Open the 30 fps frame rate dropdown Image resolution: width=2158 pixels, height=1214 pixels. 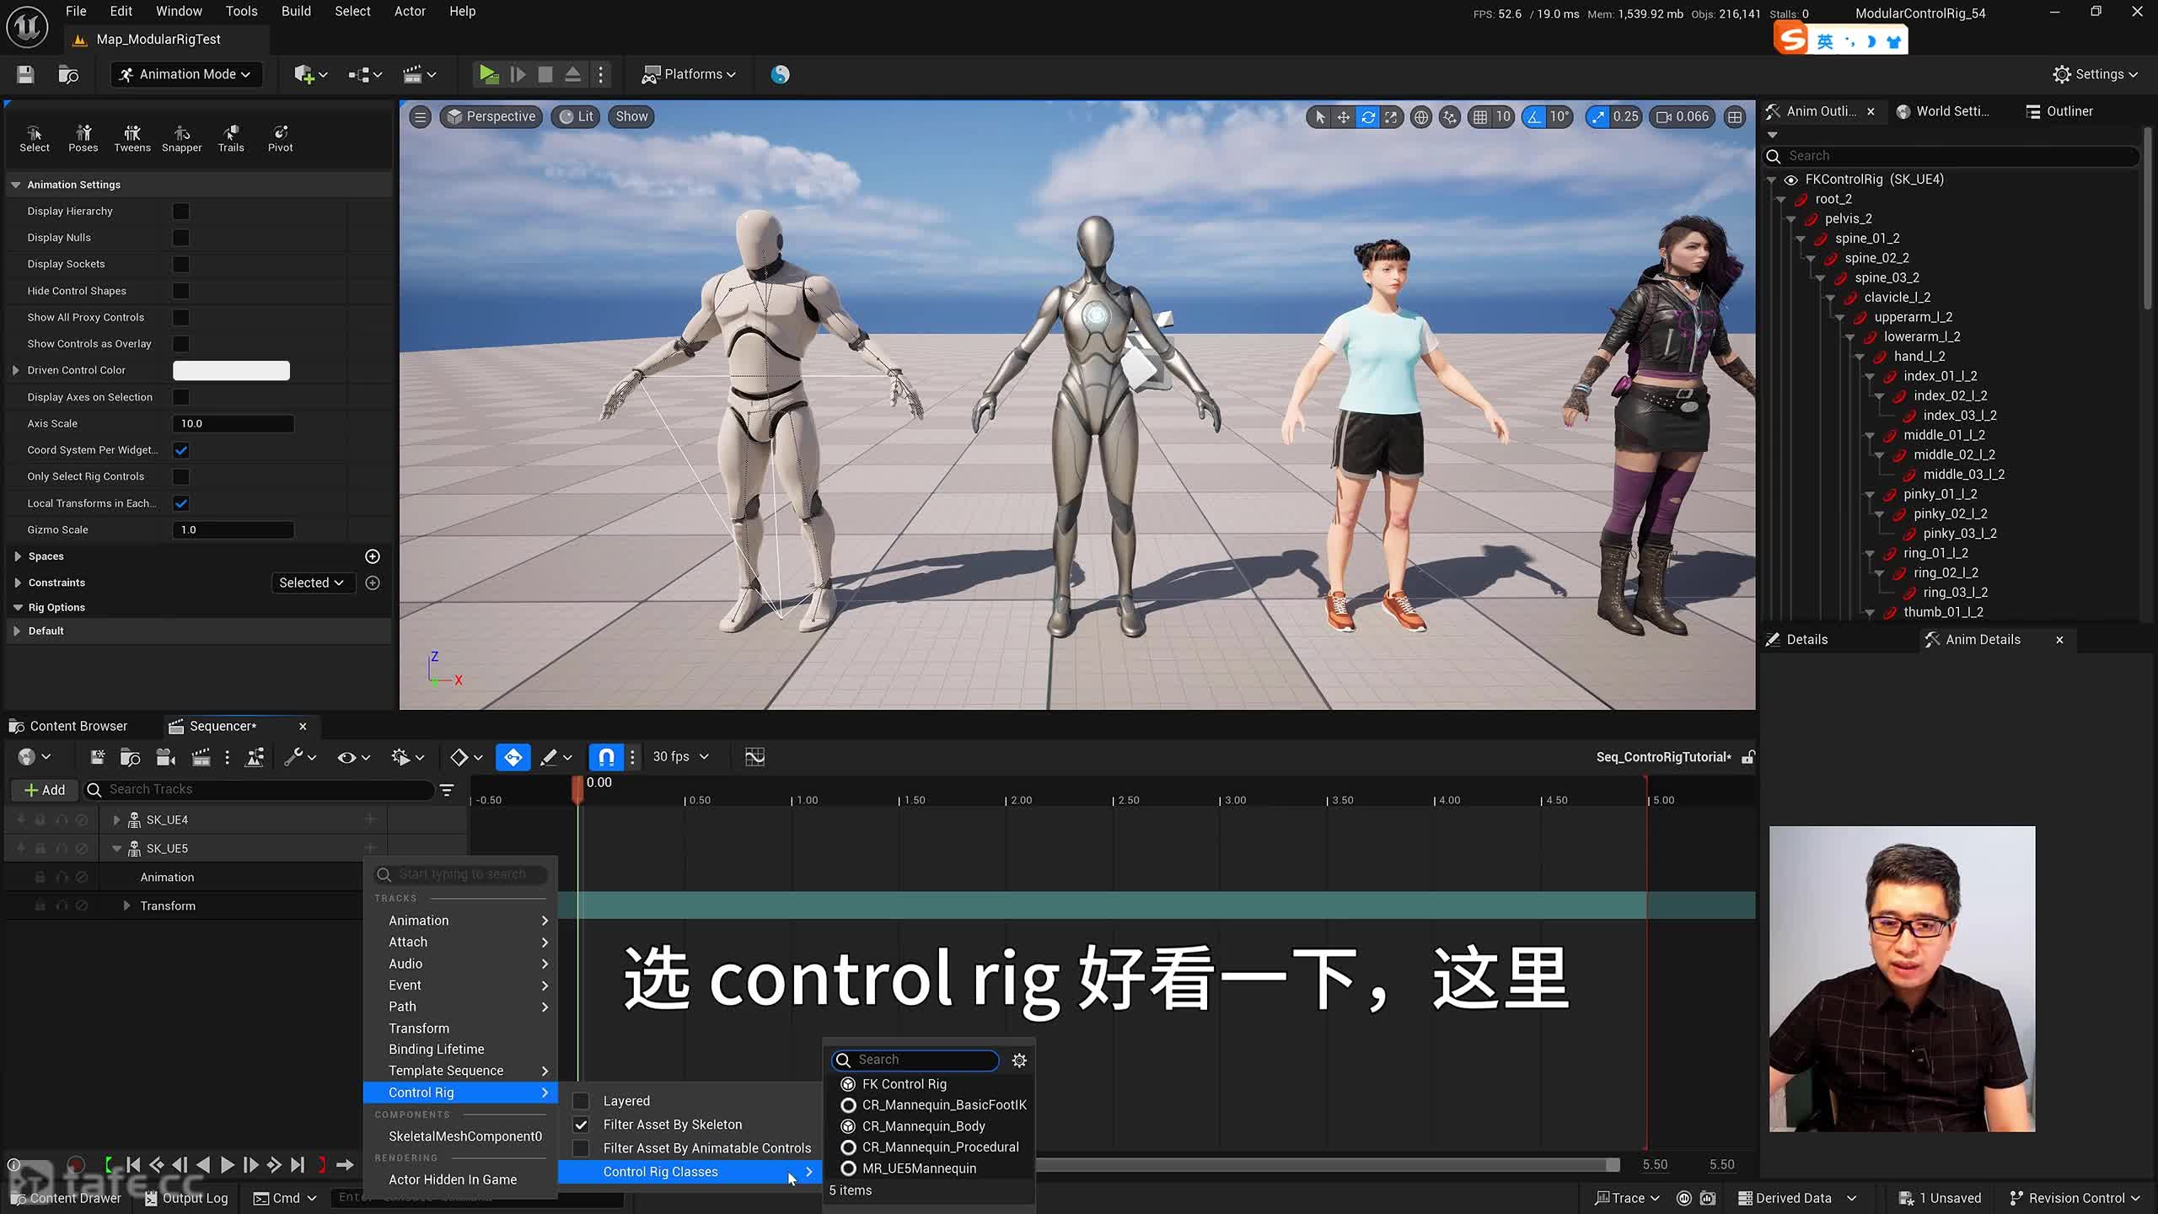679,756
